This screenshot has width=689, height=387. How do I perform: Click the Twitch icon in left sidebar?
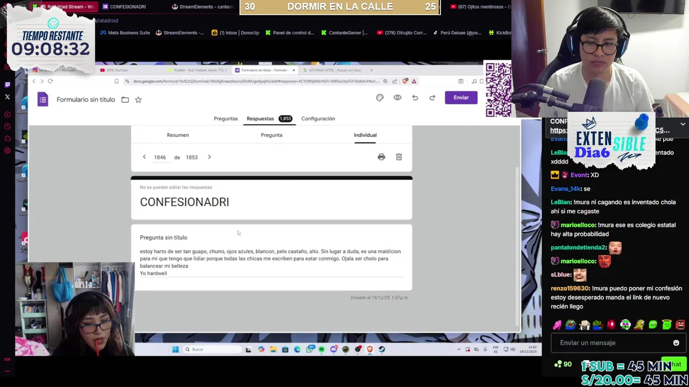8,84
